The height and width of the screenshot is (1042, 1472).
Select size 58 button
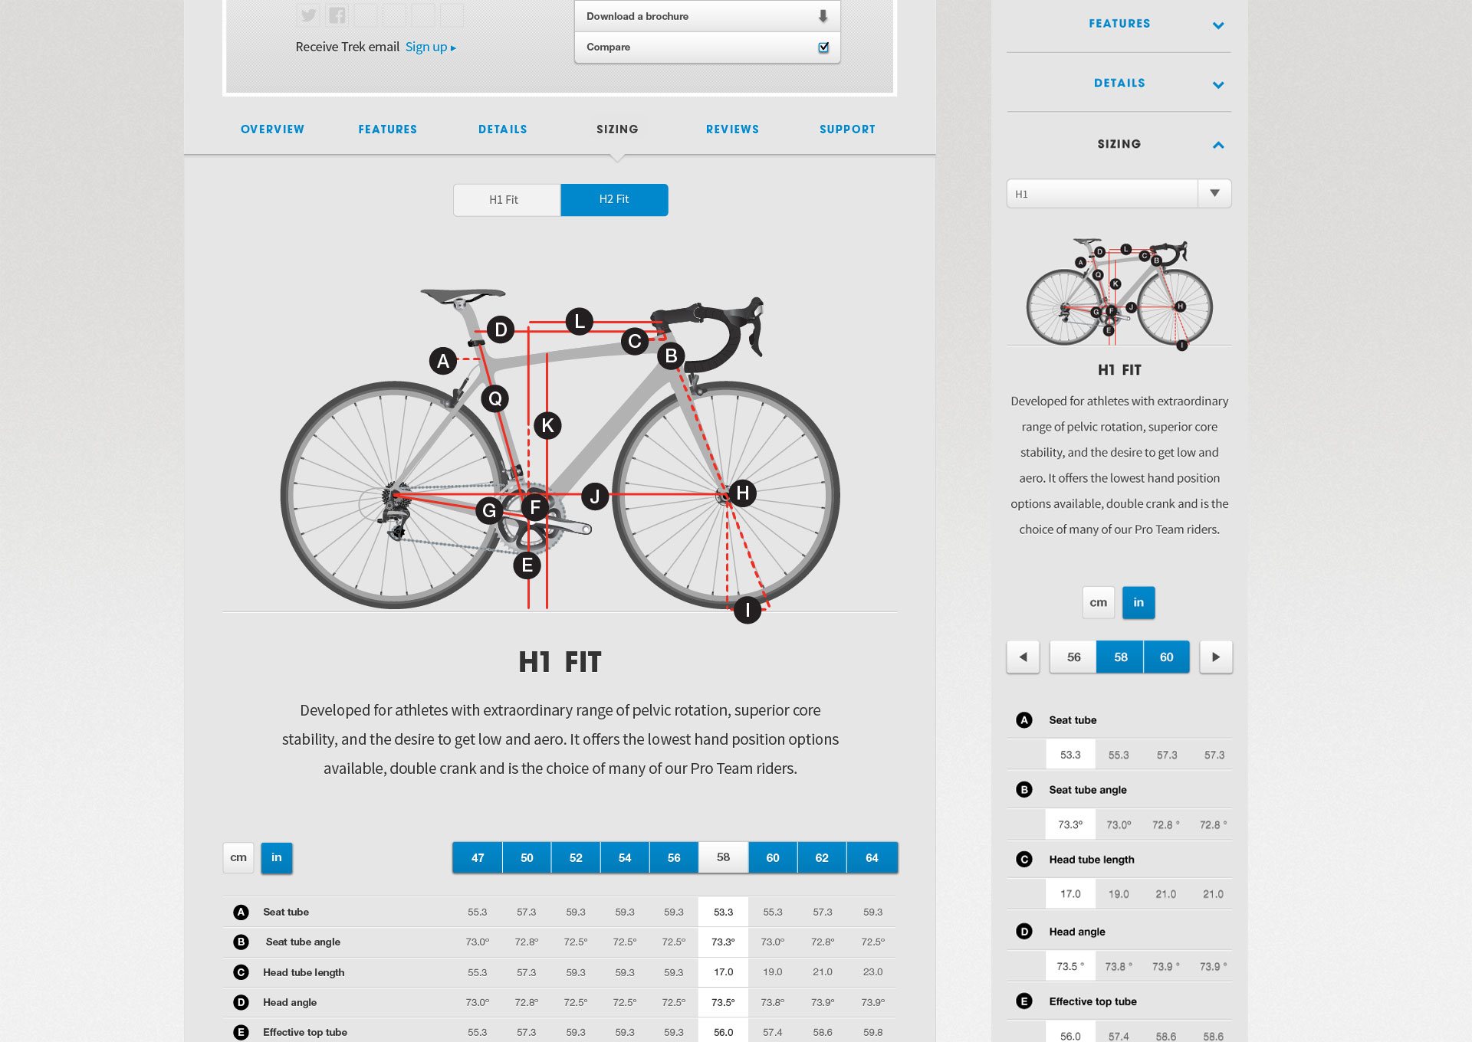click(x=723, y=857)
